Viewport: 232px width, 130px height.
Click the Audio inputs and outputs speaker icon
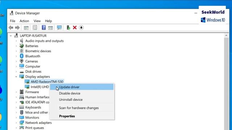click(x=22, y=41)
